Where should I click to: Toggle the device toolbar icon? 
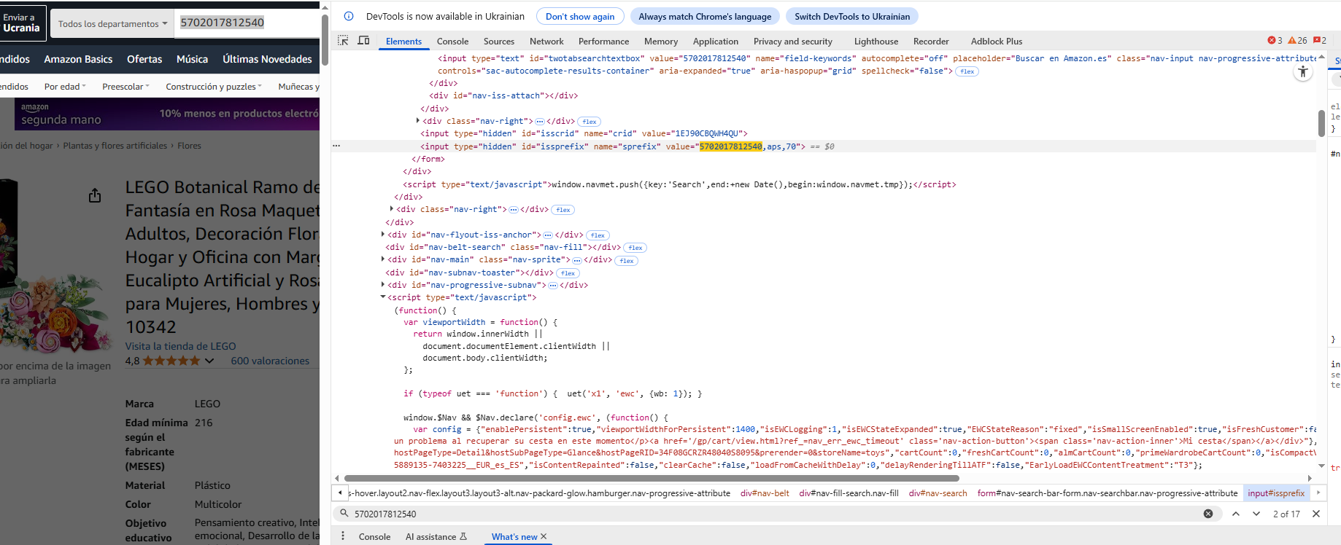[363, 41]
